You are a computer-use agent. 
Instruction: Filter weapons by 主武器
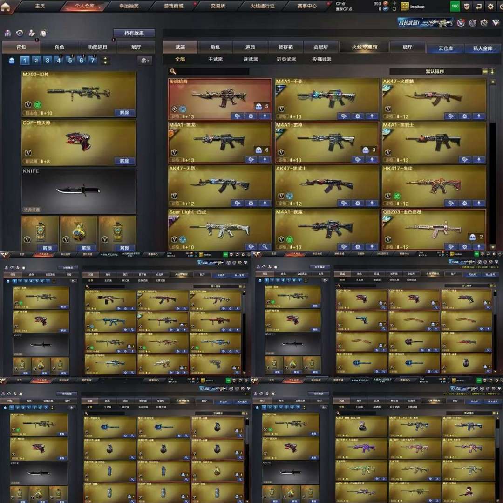(215, 59)
